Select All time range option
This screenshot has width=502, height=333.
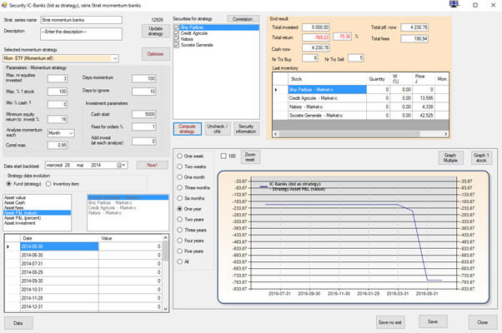point(179,261)
